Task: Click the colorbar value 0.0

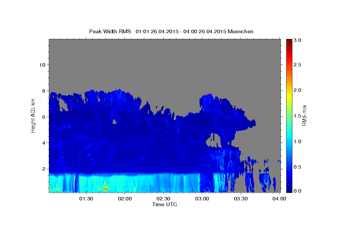Action: [x=297, y=191]
